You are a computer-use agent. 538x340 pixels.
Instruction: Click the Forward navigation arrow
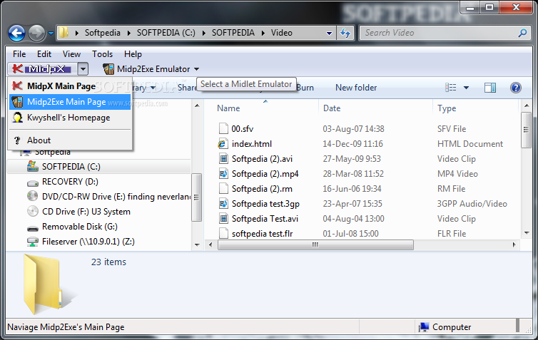point(36,34)
